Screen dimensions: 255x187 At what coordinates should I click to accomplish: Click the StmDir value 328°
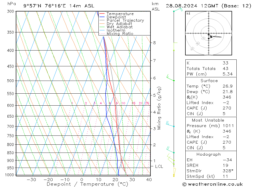pos(228,171)
